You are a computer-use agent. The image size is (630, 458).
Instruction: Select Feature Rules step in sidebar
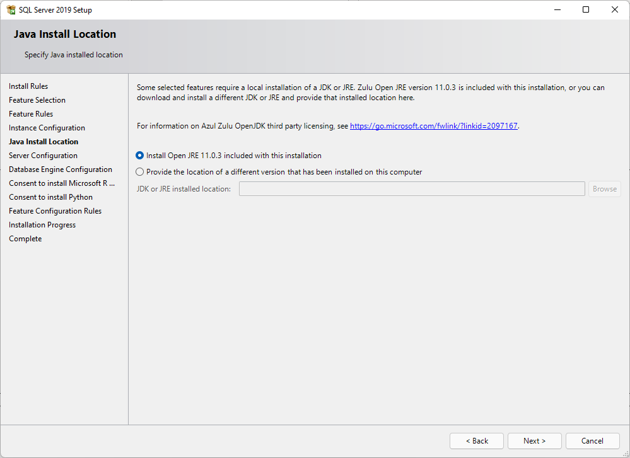(x=31, y=114)
